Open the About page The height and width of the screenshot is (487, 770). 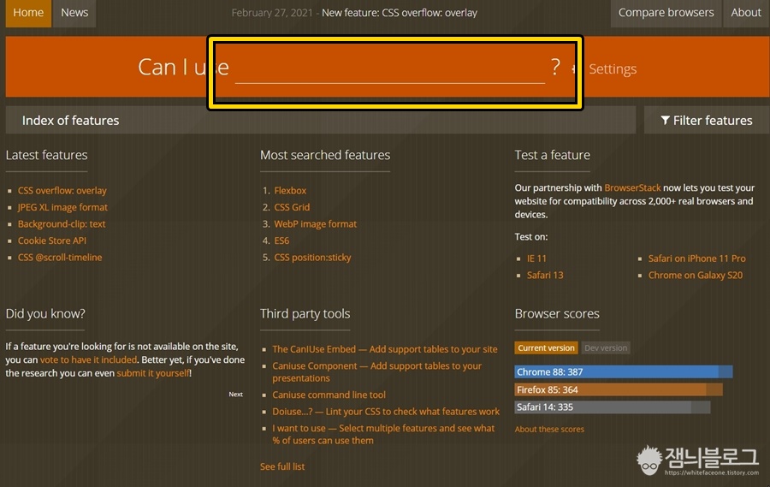[x=745, y=13]
